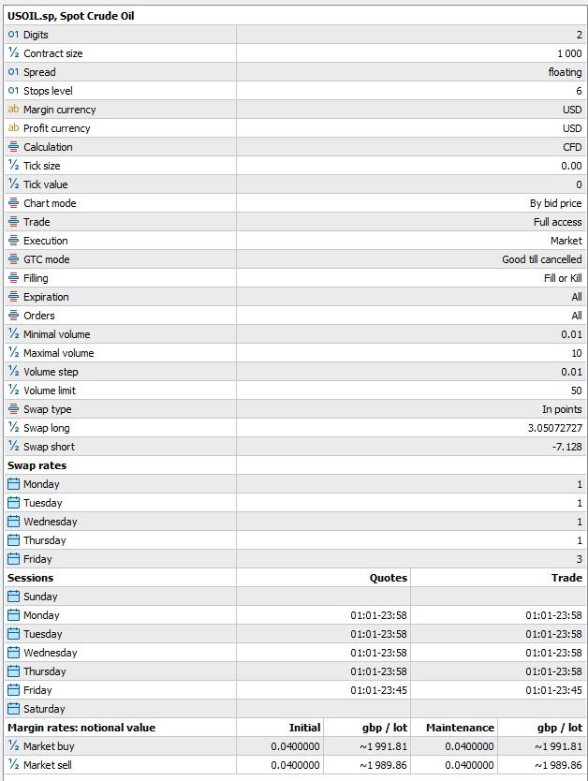Click the icon beside Orders
588x781 pixels.
coord(13,316)
